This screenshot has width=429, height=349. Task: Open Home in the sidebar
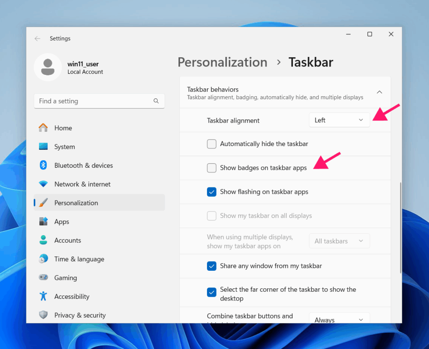click(99, 128)
